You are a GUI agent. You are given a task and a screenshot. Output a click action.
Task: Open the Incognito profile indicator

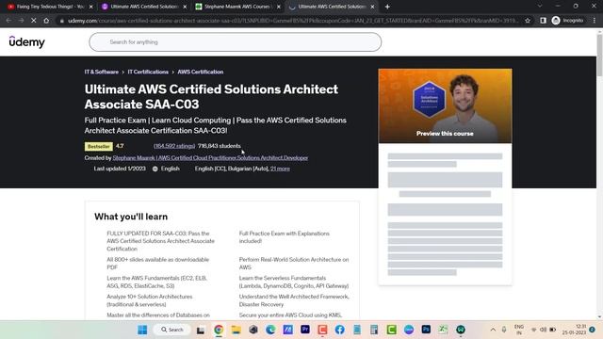coord(567,21)
